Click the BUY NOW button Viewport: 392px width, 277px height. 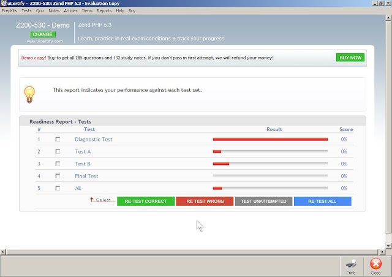coord(350,58)
